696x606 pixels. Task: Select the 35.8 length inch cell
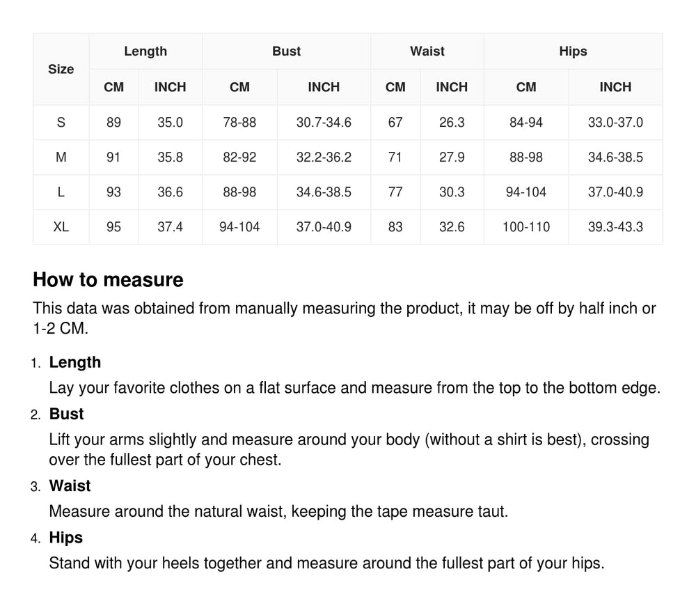coord(170,157)
